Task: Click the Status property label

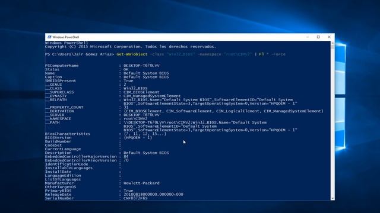Action: 52,69
